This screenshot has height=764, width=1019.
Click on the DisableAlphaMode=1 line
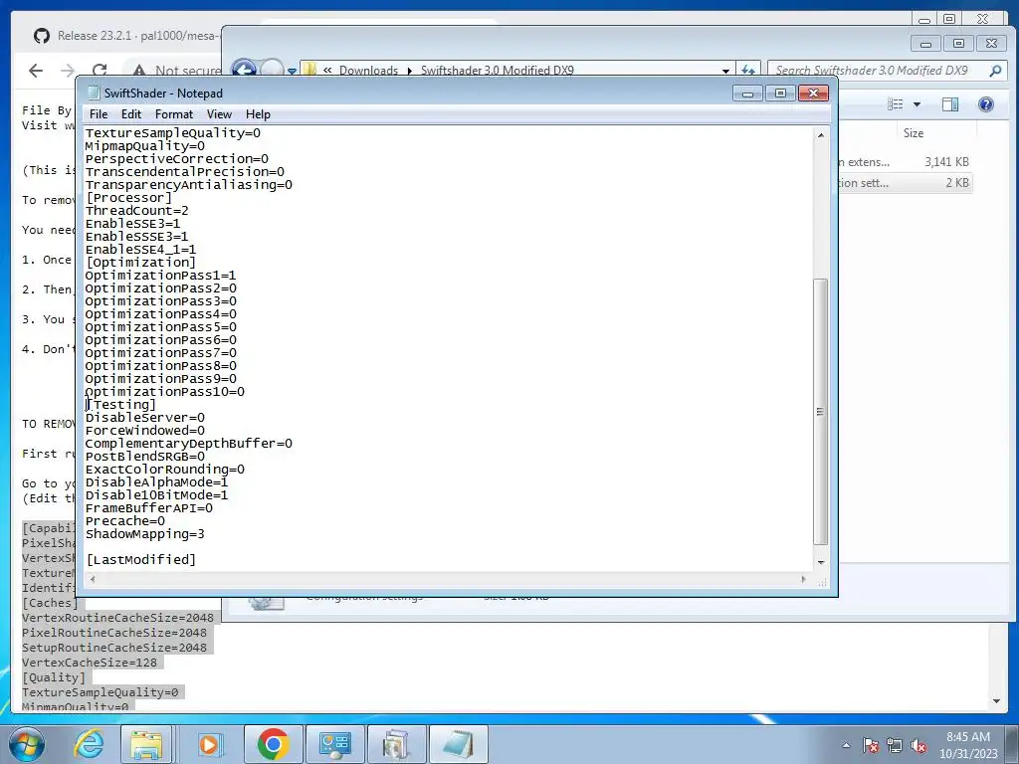[x=156, y=482]
